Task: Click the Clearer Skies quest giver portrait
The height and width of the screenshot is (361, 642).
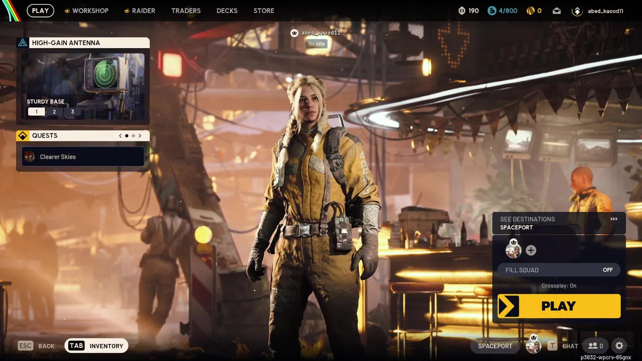Action: (30, 157)
